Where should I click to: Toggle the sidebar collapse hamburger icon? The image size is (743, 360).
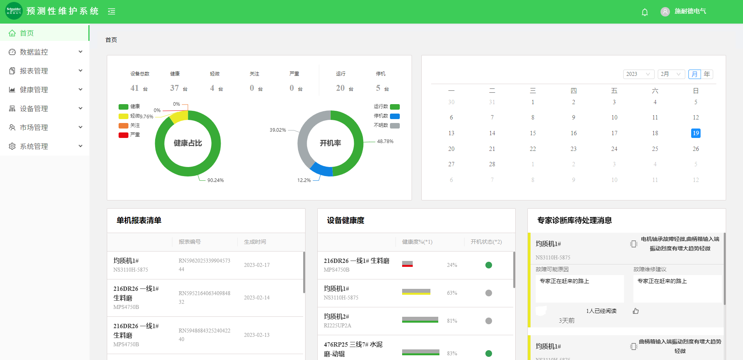[112, 11]
